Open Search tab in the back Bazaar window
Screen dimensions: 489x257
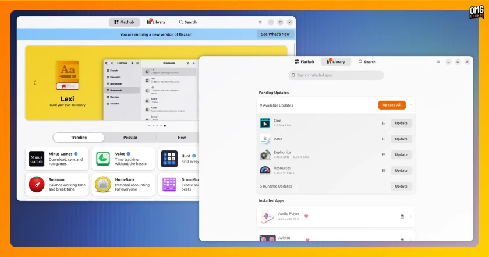click(x=187, y=22)
